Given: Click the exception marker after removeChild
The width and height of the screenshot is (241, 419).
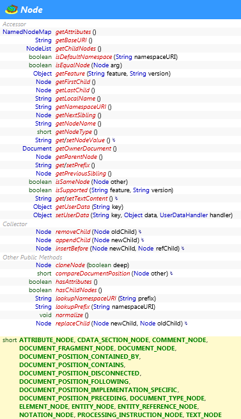Looking at the screenshot, I should pos(140,232).
